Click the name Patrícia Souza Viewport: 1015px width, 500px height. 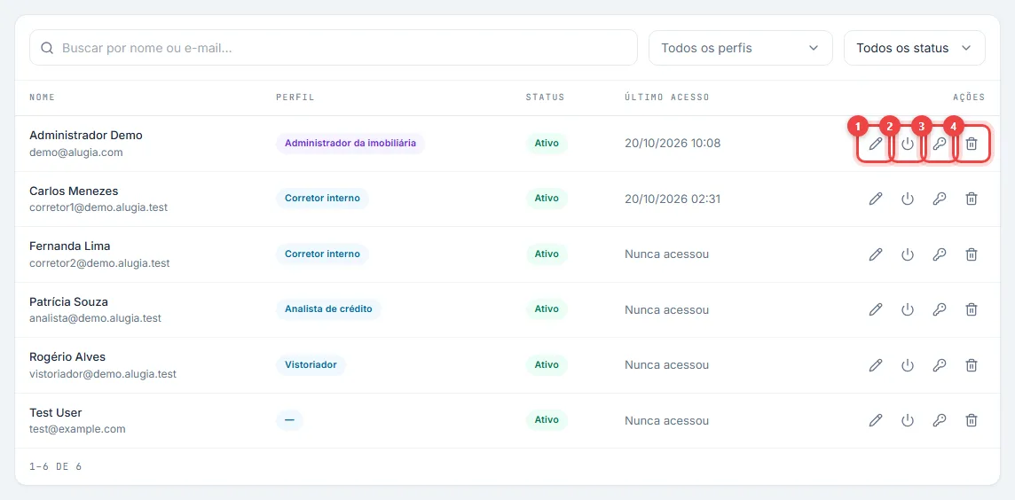pyautogui.click(x=68, y=301)
